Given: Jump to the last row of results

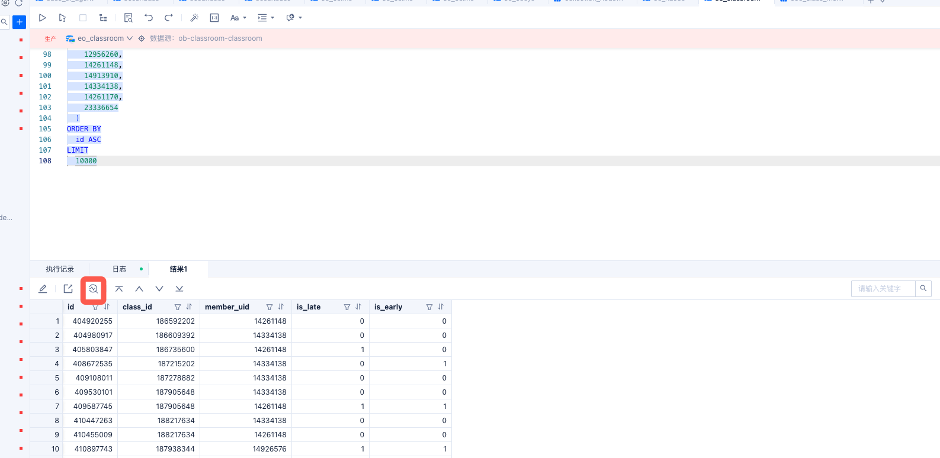Looking at the screenshot, I should [179, 289].
